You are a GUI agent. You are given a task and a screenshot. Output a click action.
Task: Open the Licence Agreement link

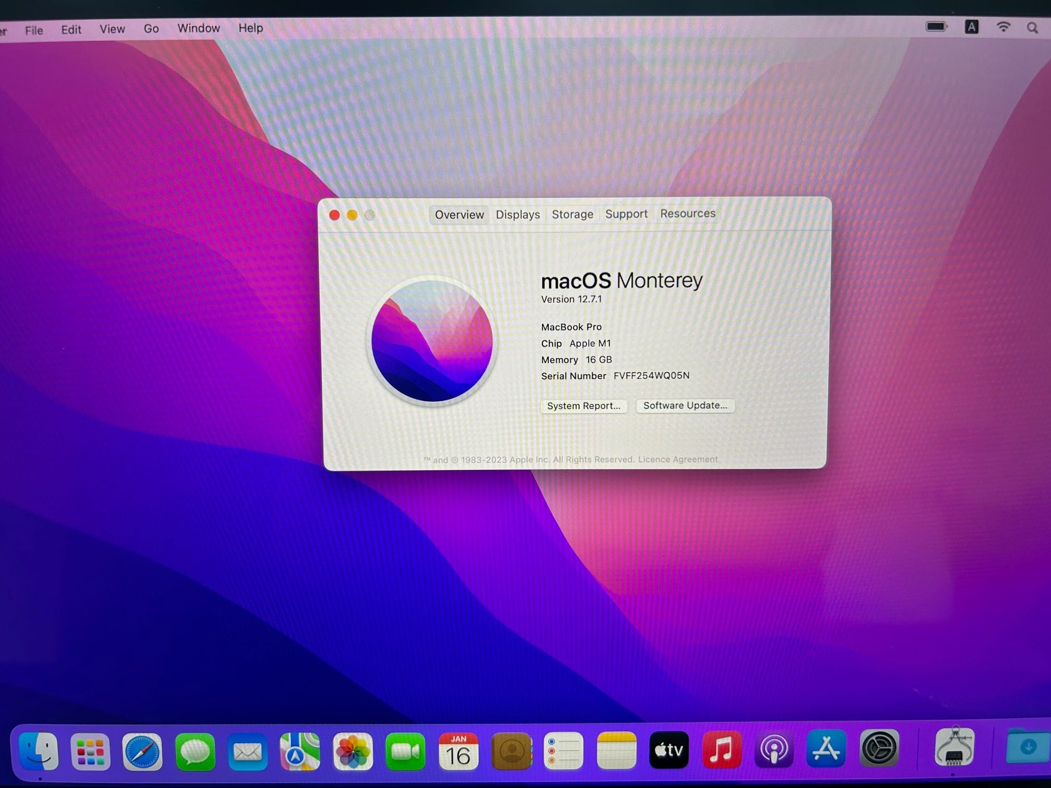coord(678,459)
